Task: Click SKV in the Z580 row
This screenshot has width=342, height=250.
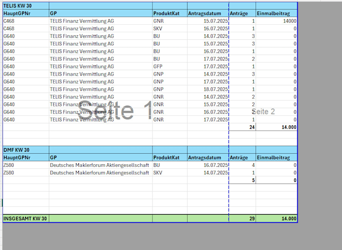Action: (169, 173)
